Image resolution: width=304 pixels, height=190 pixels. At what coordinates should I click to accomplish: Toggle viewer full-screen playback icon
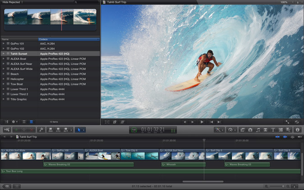pyautogui.click(x=287, y=122)
